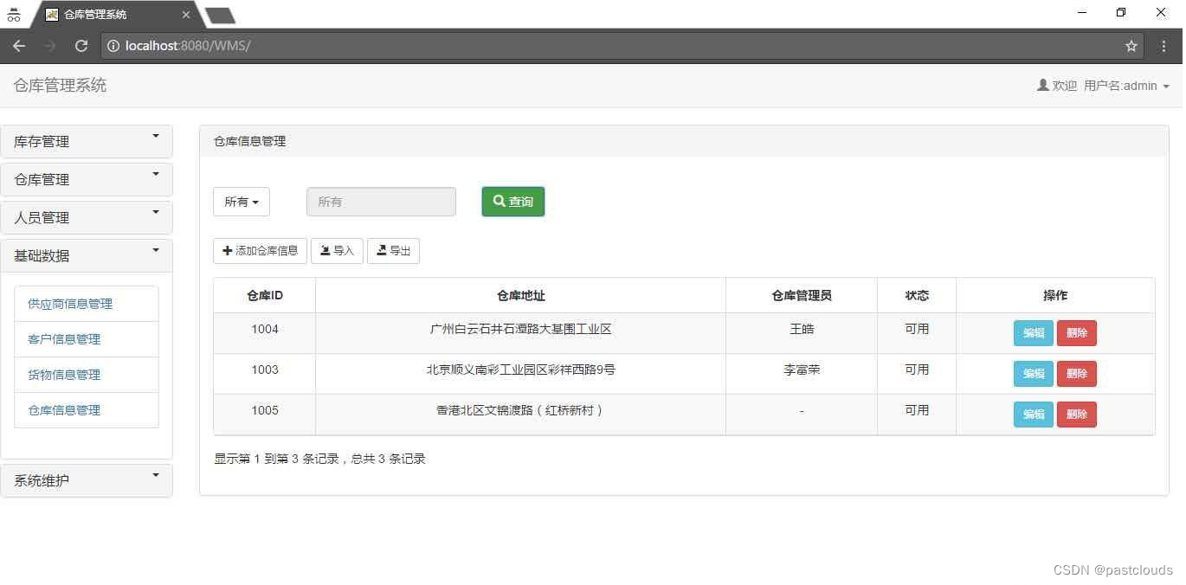The image size is (1186, 585).
Task: Click the 仓库管理系统 brand title
Action: tap(60, 85)
